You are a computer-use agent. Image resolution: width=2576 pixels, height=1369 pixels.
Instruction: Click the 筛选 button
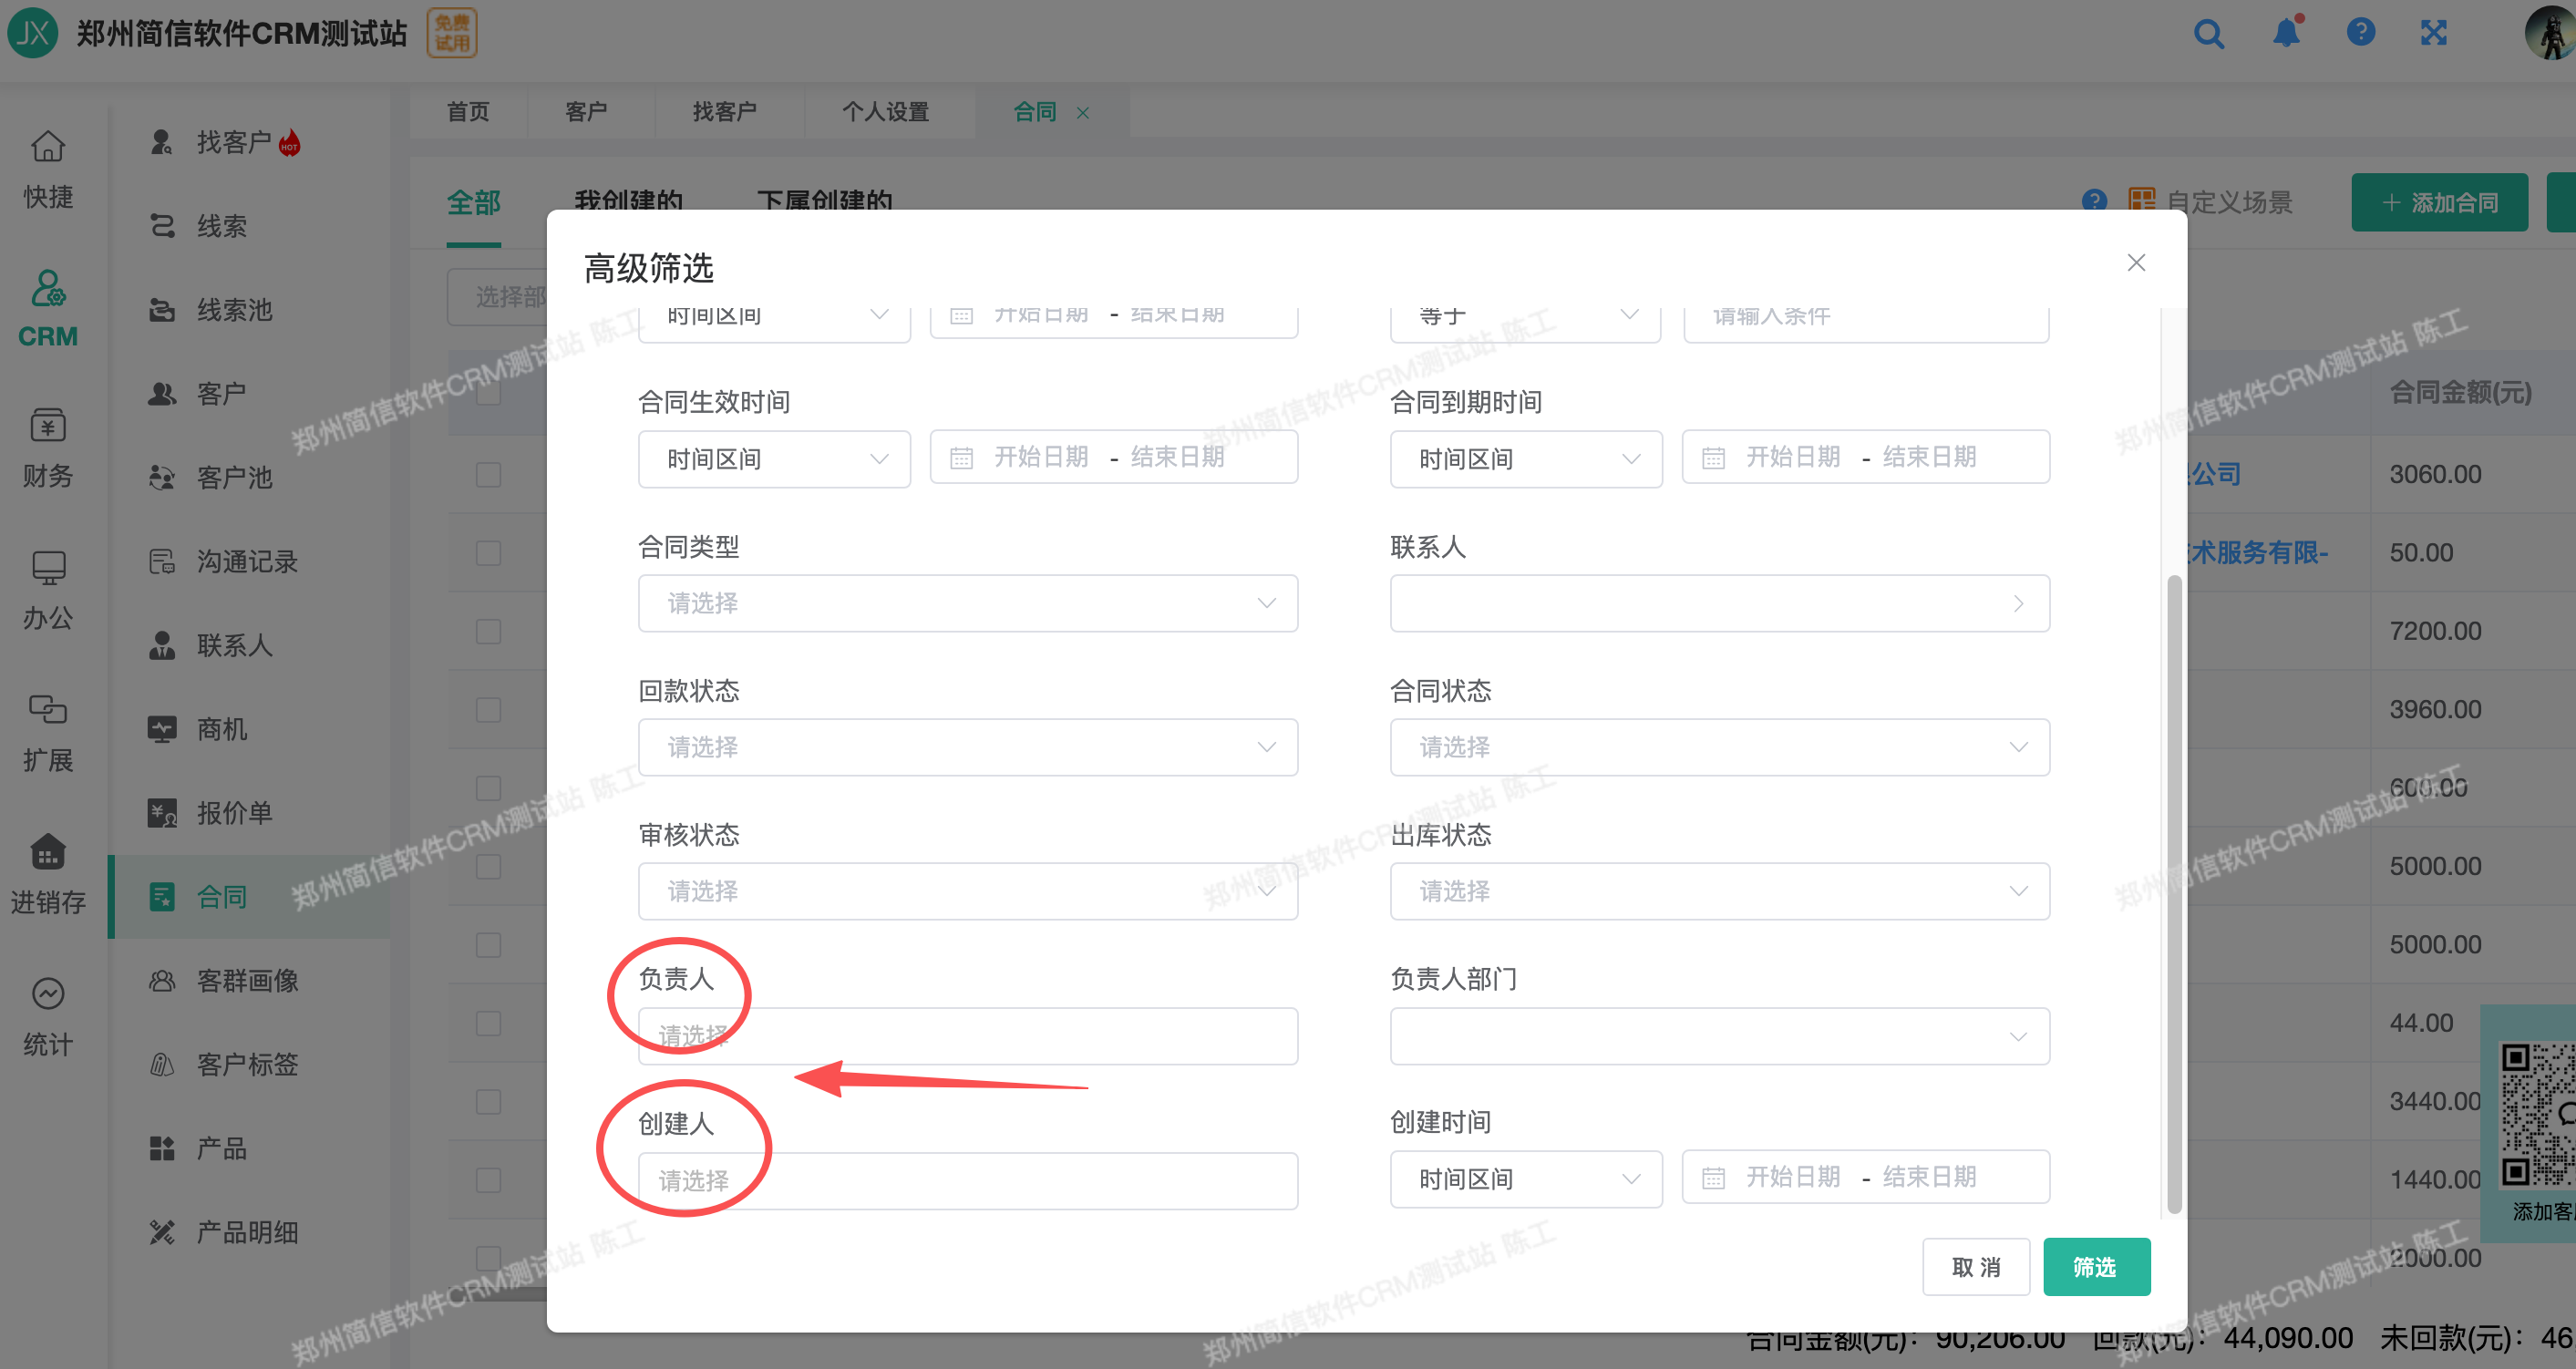tap(2096, 1267)
